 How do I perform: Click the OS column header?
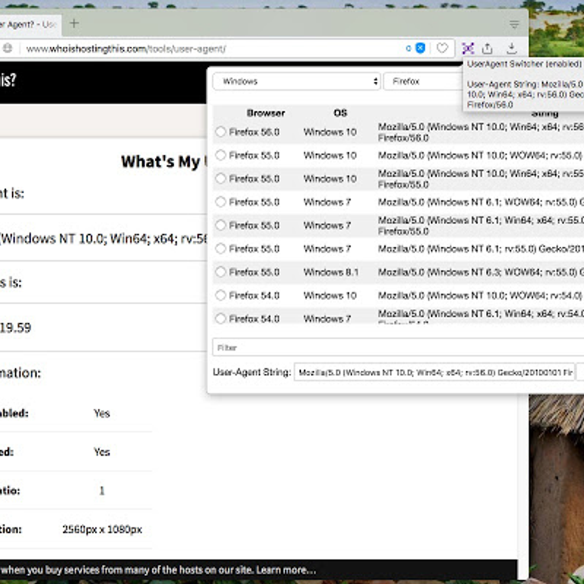pyautogui.click(x=340, y=113)
